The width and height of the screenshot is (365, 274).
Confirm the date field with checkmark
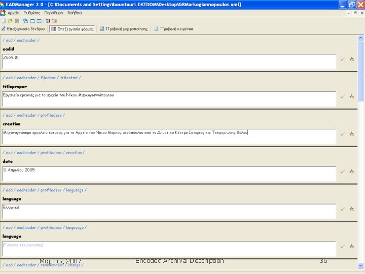342,172
